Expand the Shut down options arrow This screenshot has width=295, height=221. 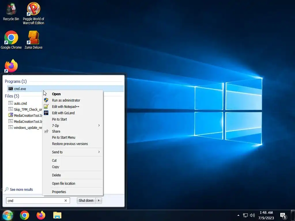point(99,201)
